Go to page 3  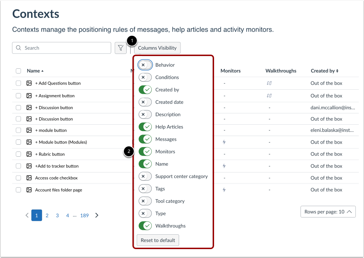tap(57, 215)
